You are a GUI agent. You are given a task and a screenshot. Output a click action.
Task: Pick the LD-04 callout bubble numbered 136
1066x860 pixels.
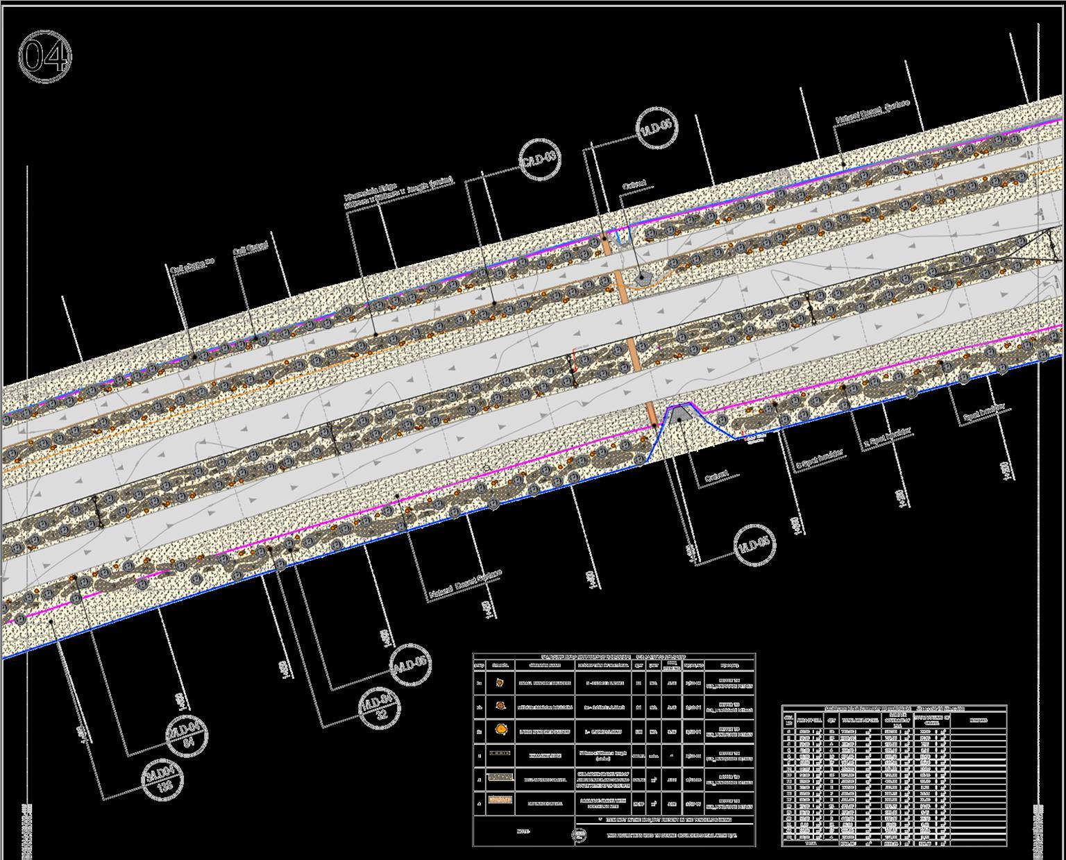pyautogui.click(x=162, y=779)
